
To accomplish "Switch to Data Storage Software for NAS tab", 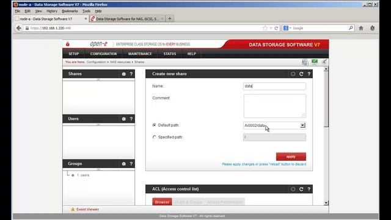I will coord(127,19).
